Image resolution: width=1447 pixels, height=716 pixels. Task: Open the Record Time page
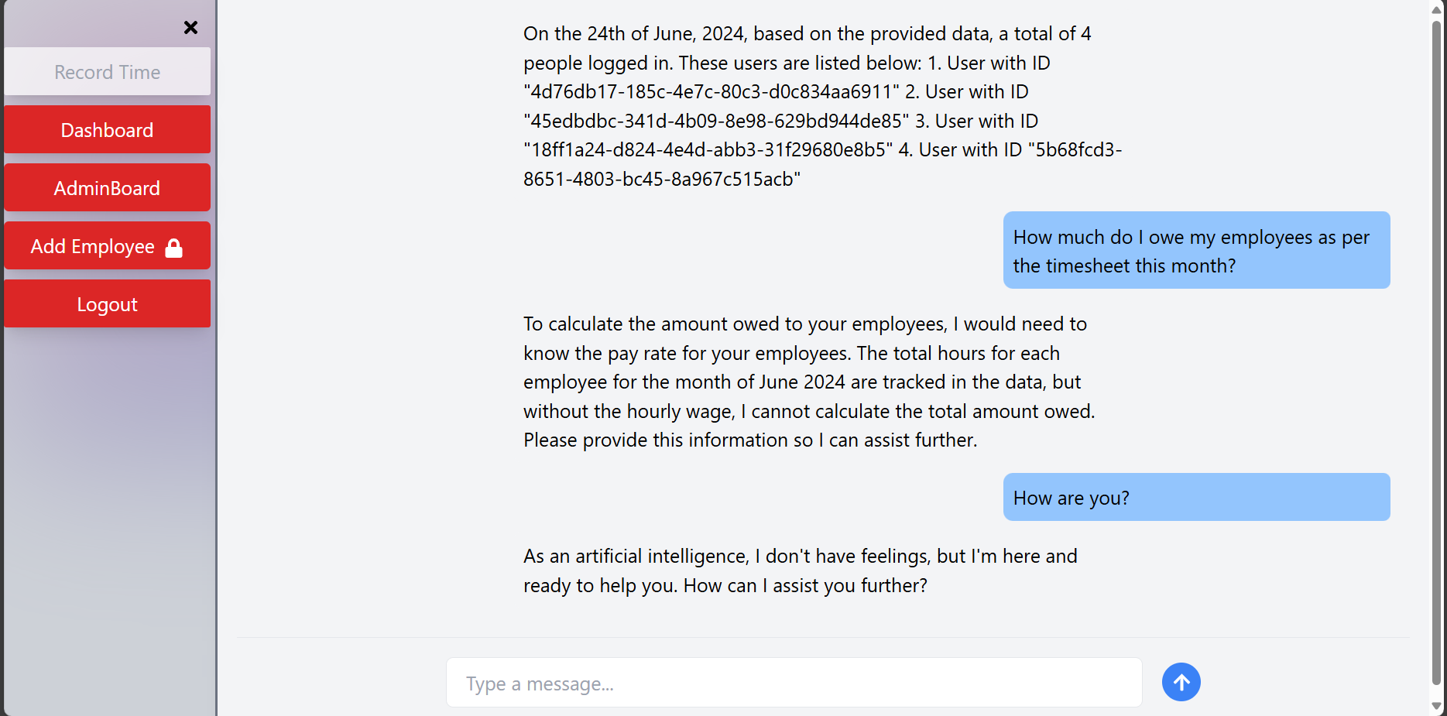(108, 72)
